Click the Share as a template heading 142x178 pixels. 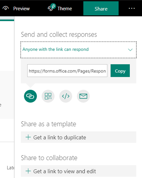coord(48,124)
